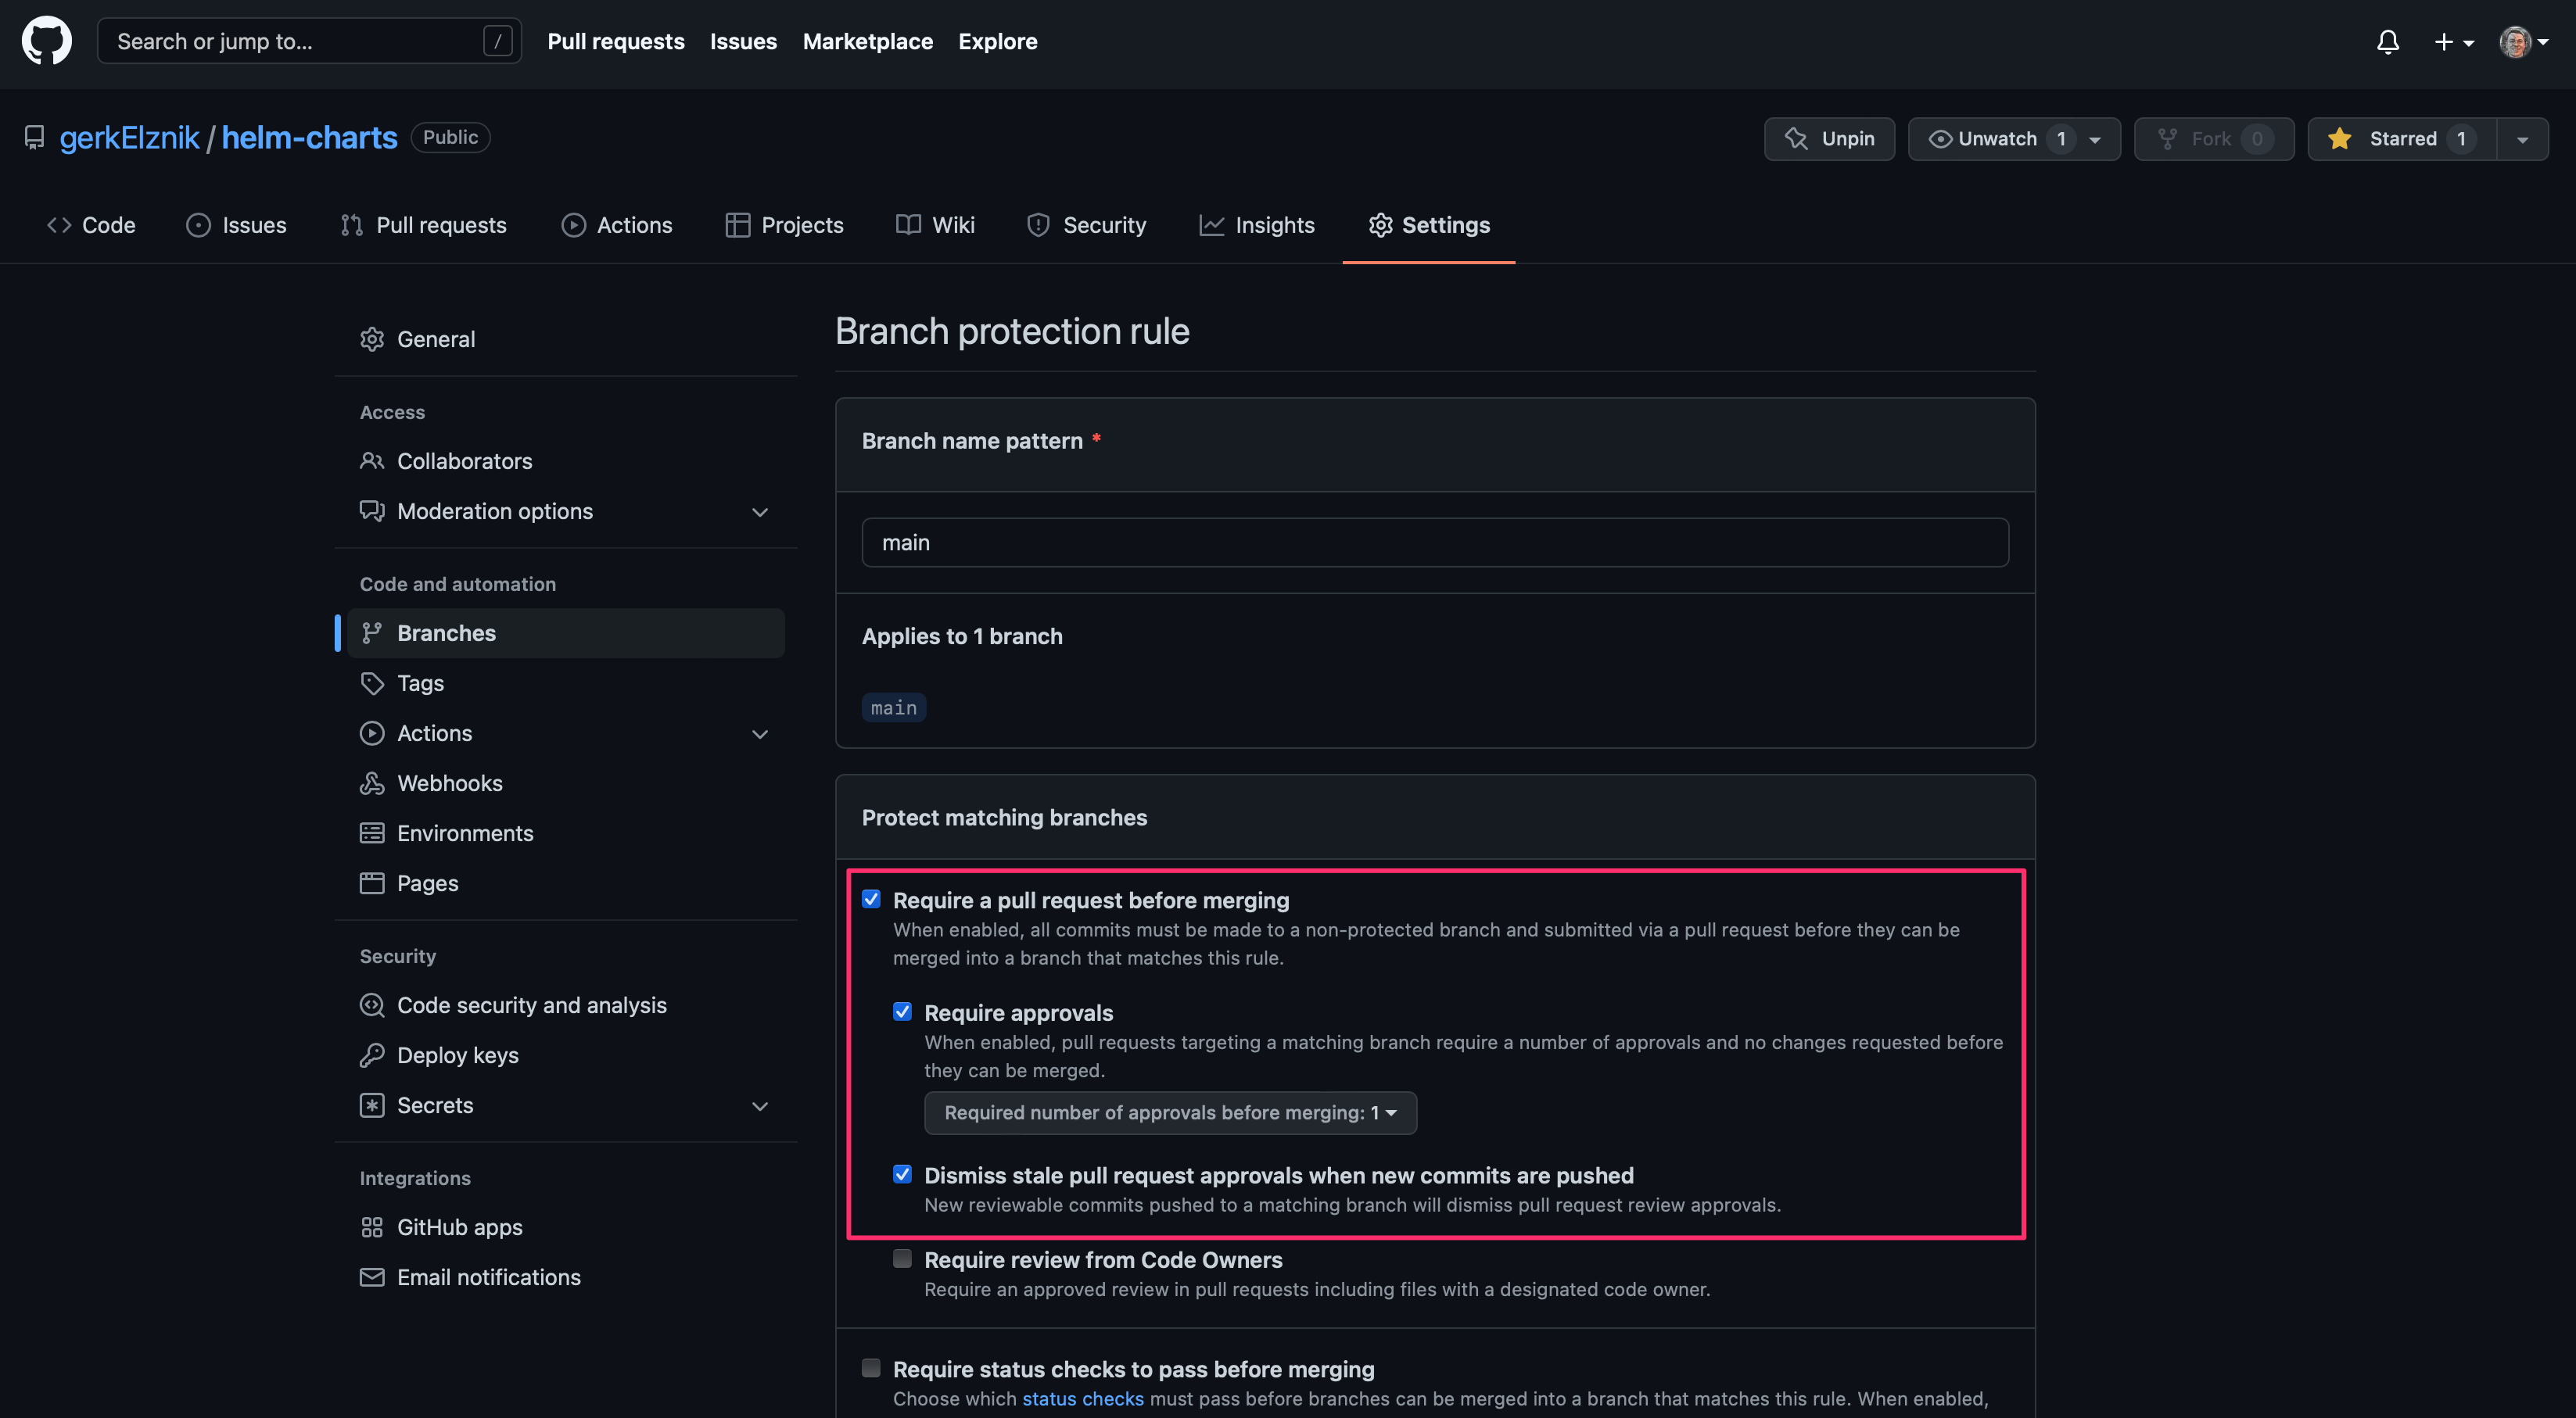Follow the status checks link
Image resolution: width=2576 pixels, height=1418 pixels.
point(1082,1399)
